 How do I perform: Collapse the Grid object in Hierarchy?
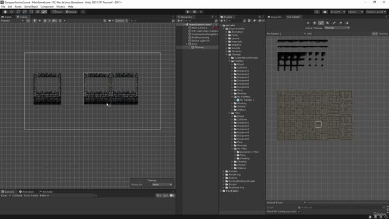pyautogui.click(x=187, y=44)
